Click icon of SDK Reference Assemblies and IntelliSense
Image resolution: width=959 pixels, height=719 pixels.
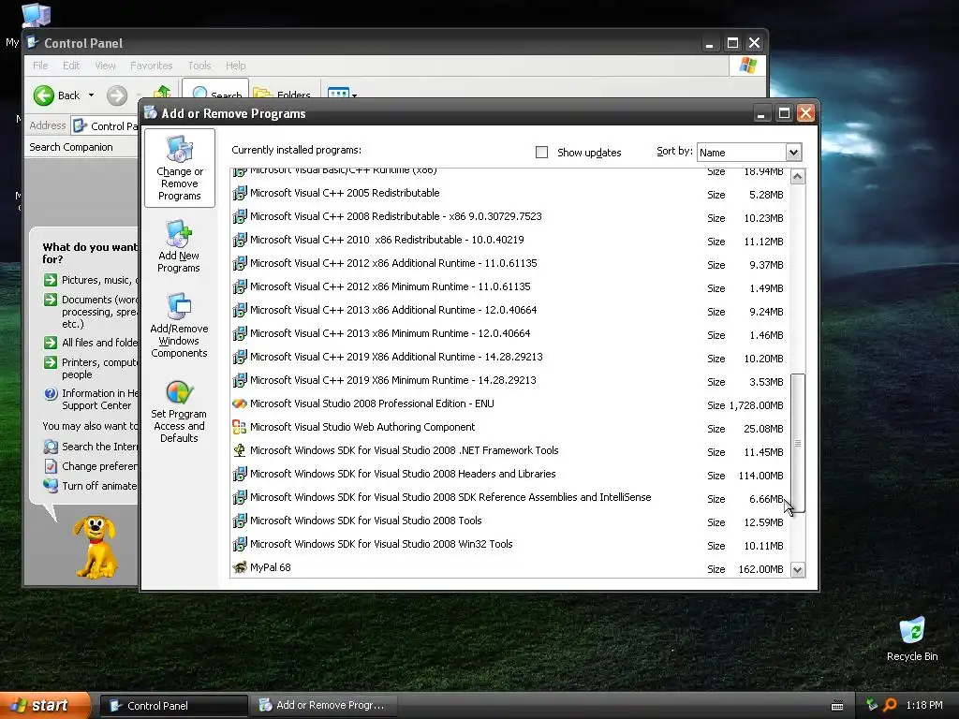click(x=240, y=497)
